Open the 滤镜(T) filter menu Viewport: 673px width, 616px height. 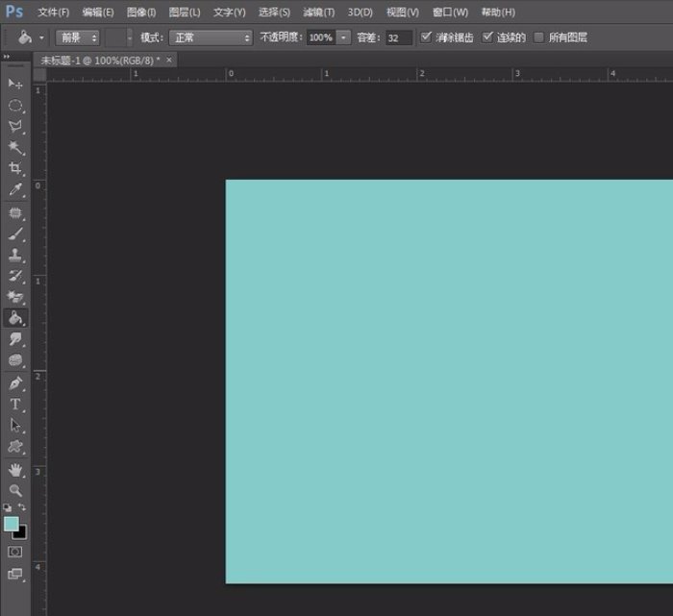pyautogui.click(x=318, y=12)
